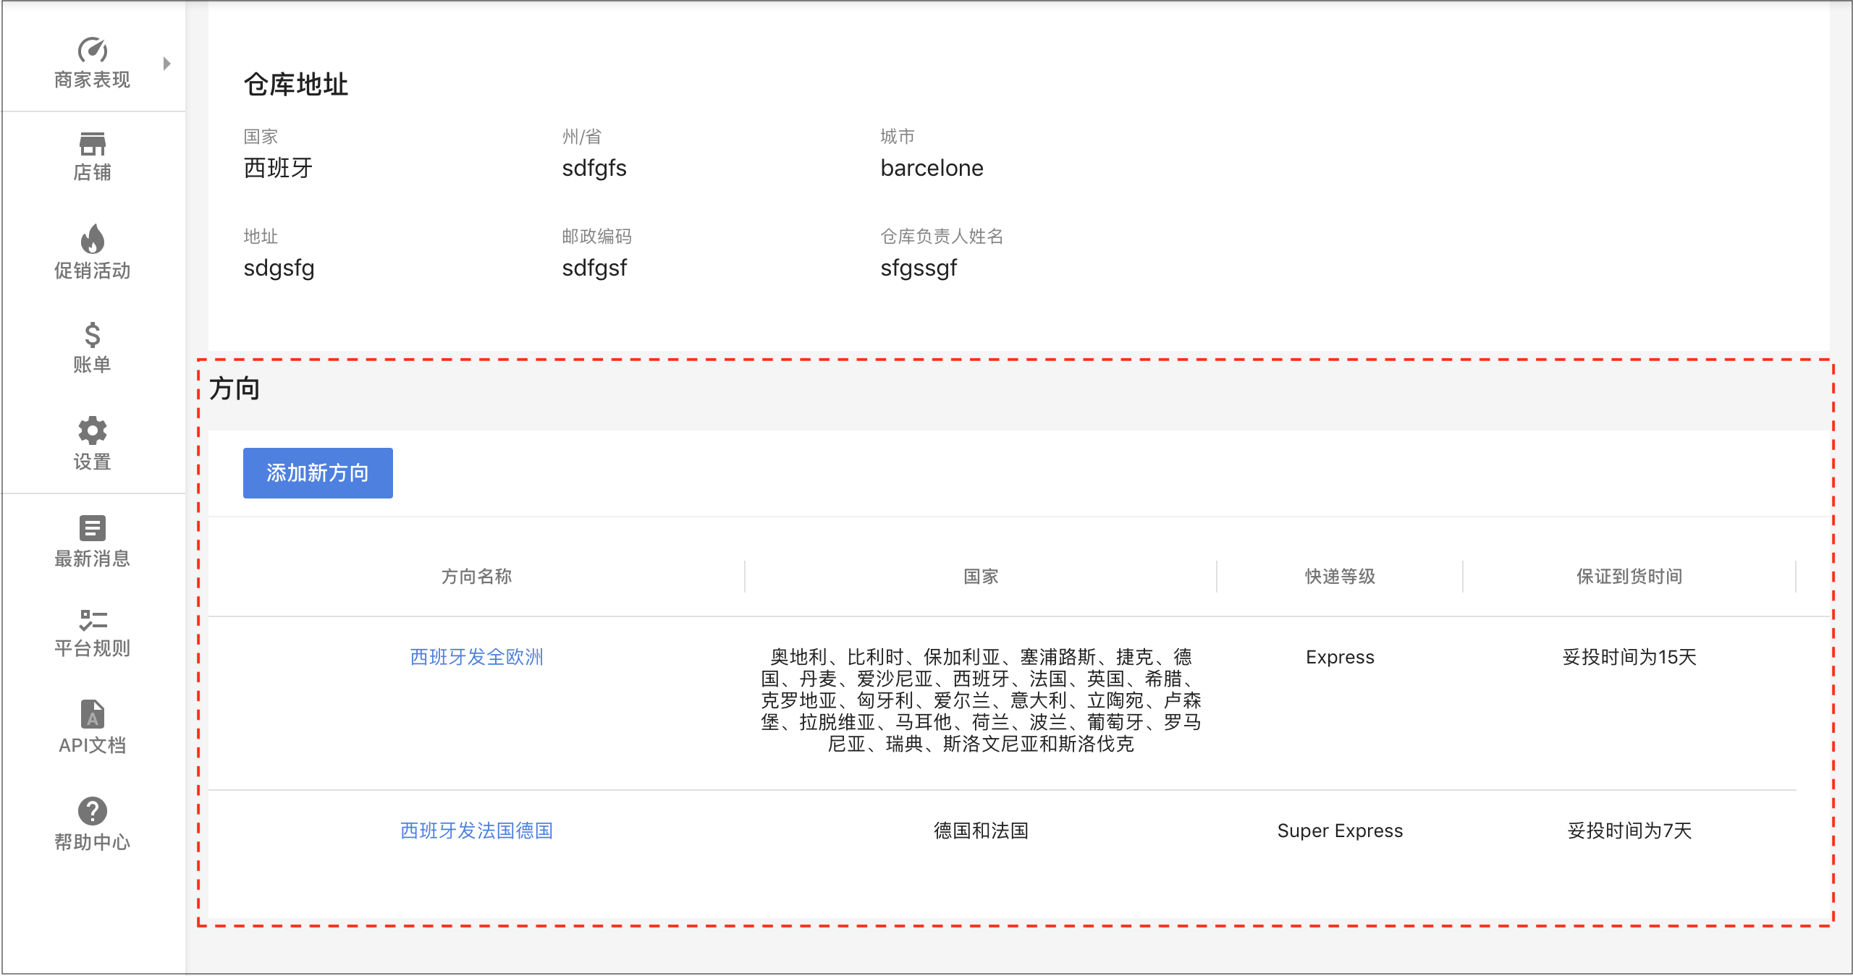Click the 最新消息 document icon
1853x976 pixels.
pos(92,528)
